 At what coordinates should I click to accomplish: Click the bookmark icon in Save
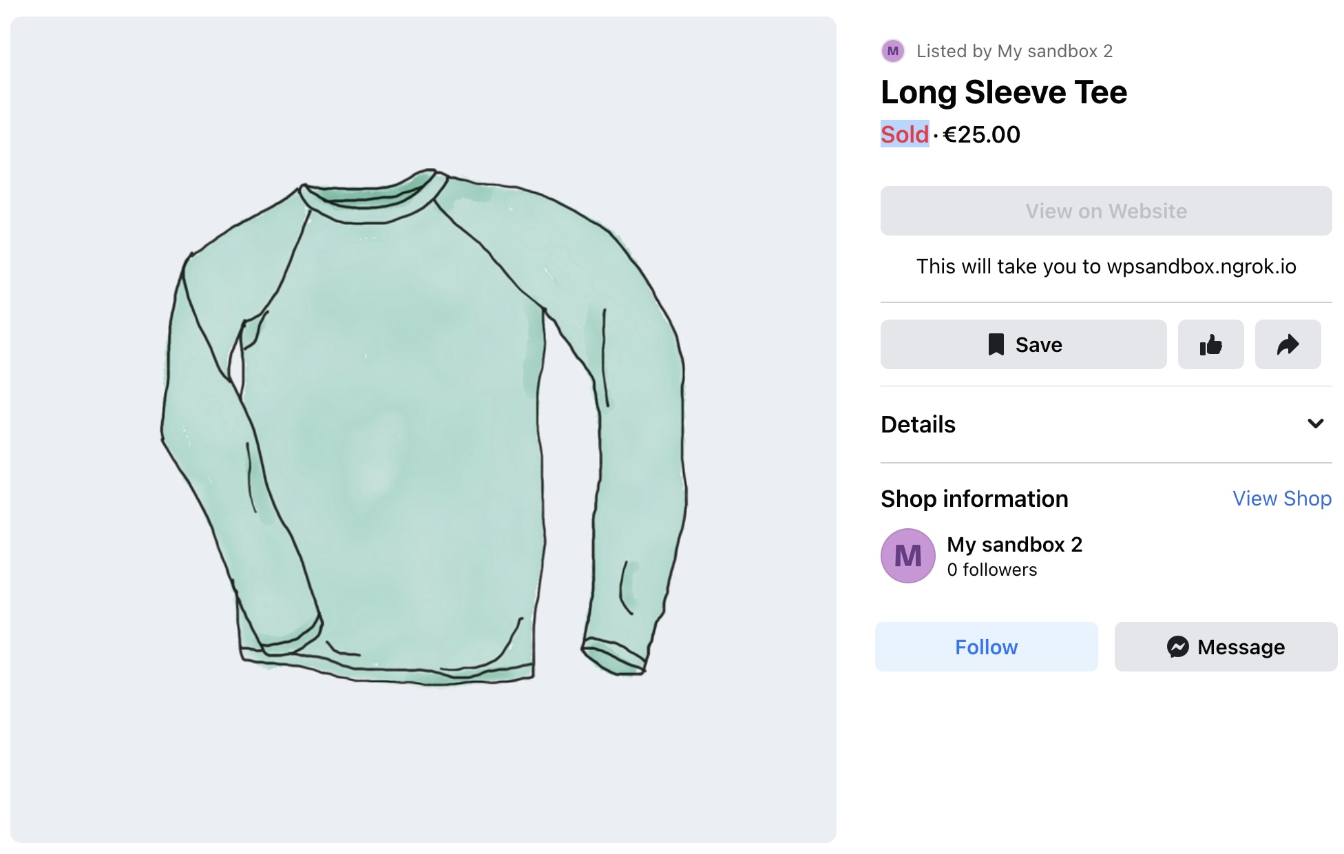[x=996, y=344]
